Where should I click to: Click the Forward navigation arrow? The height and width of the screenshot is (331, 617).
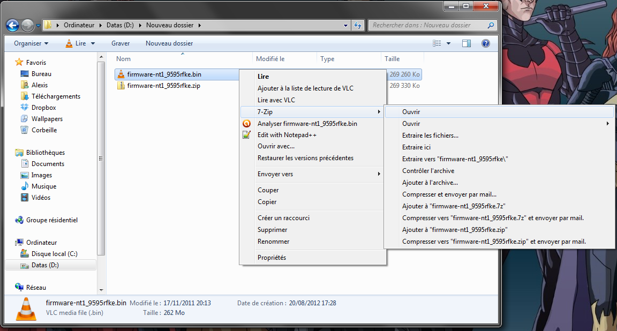point(27,25)
